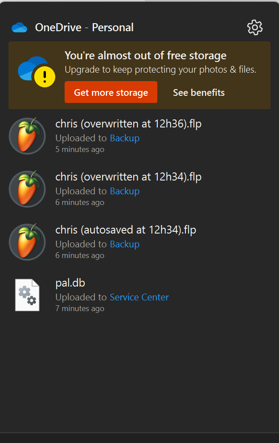Click the 7 minutes ago timestamp
This screenshot has height=443, width=279.
(80, 308)
